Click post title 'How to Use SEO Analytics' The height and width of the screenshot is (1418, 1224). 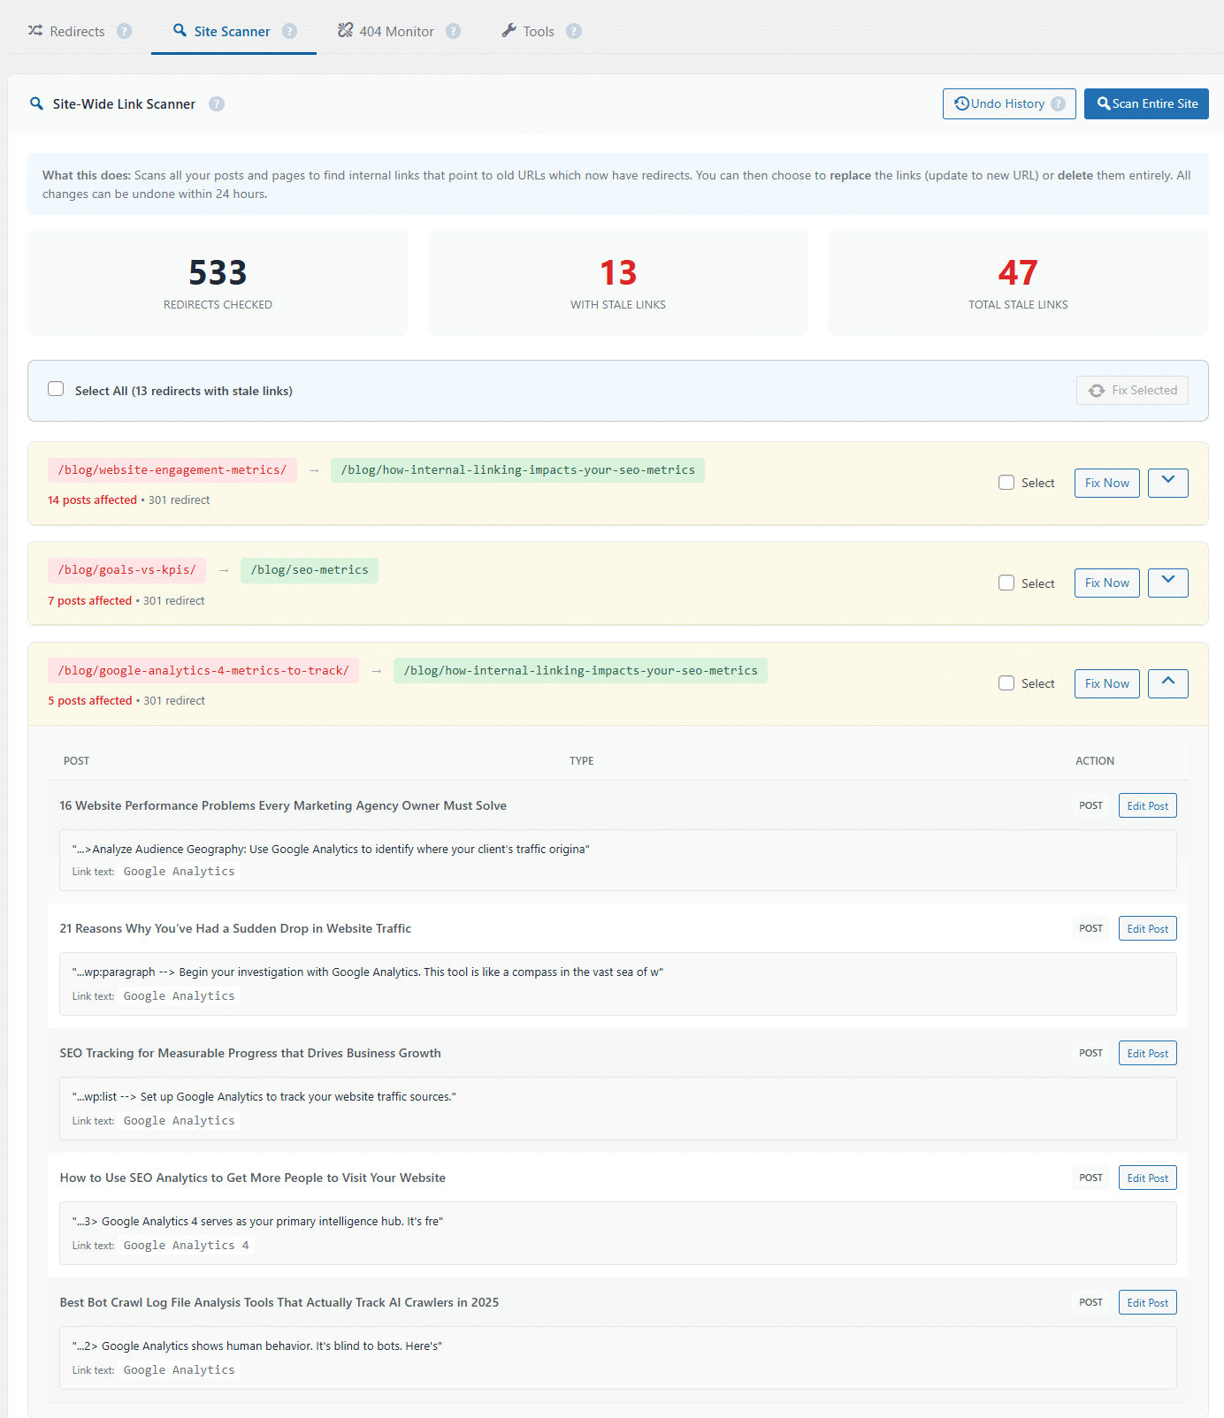tap(253, 1178)
